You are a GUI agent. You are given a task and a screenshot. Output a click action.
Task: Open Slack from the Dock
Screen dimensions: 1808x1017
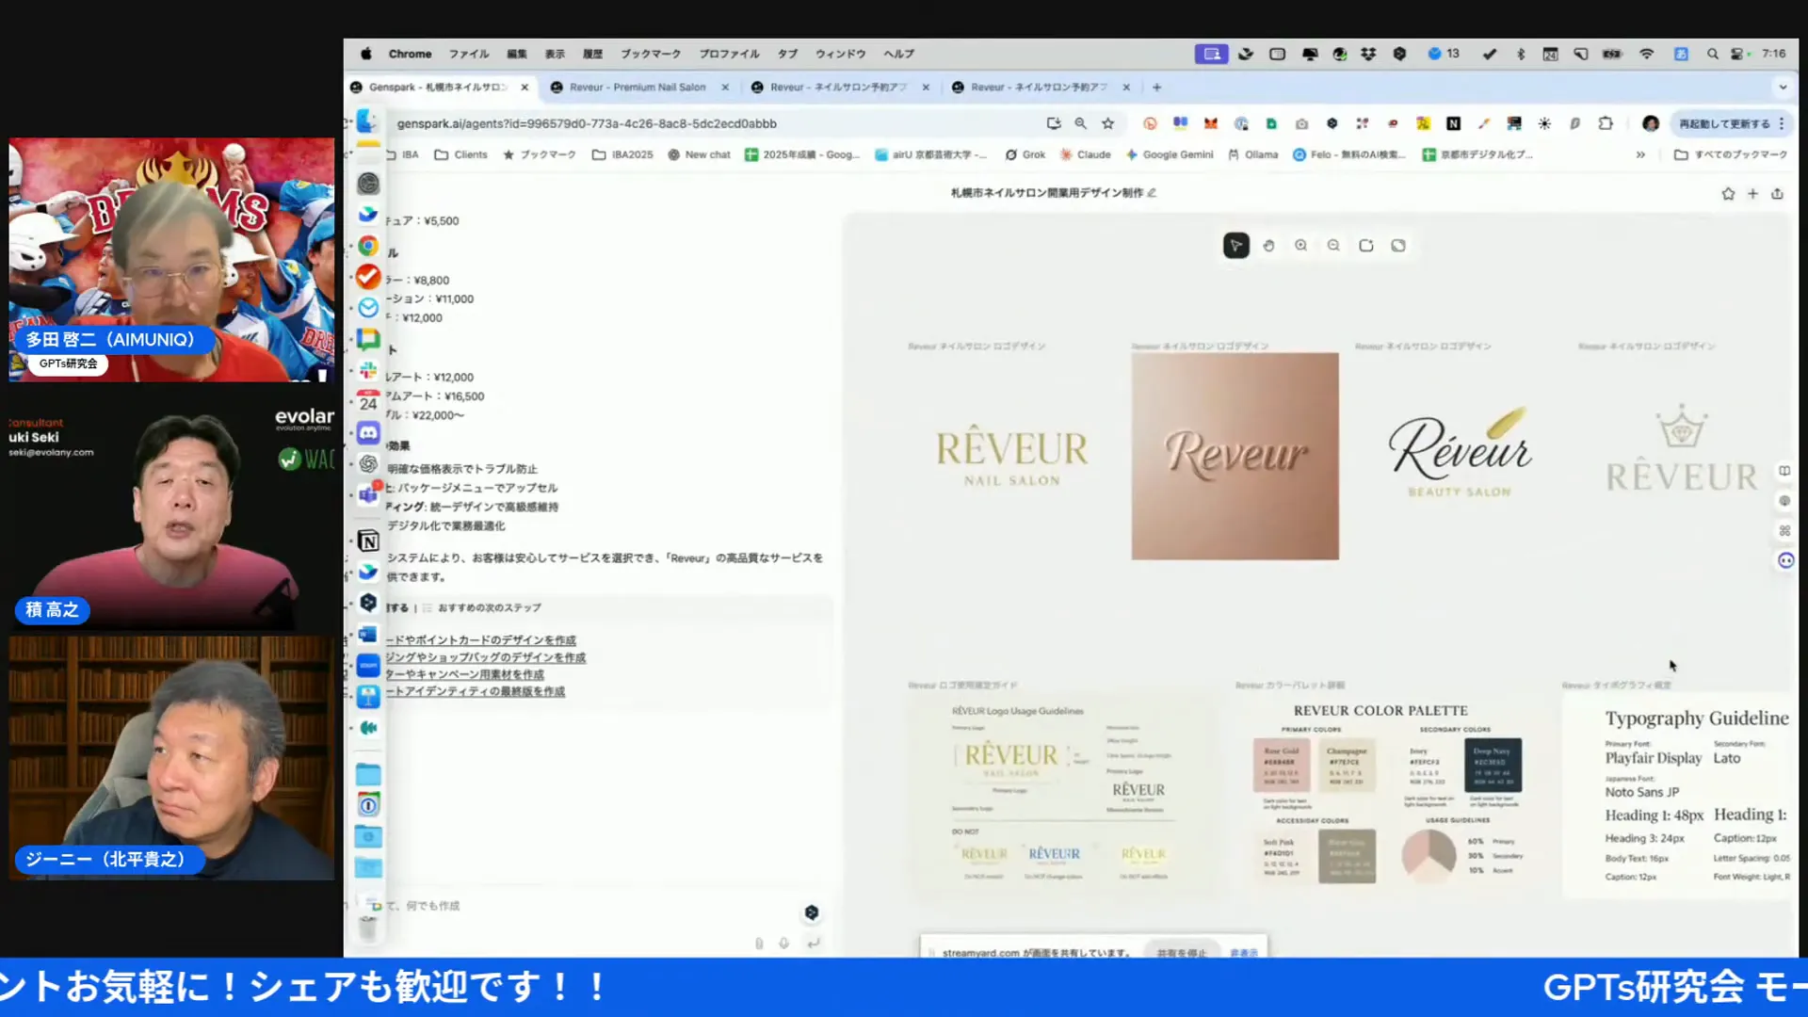[368, 371]
